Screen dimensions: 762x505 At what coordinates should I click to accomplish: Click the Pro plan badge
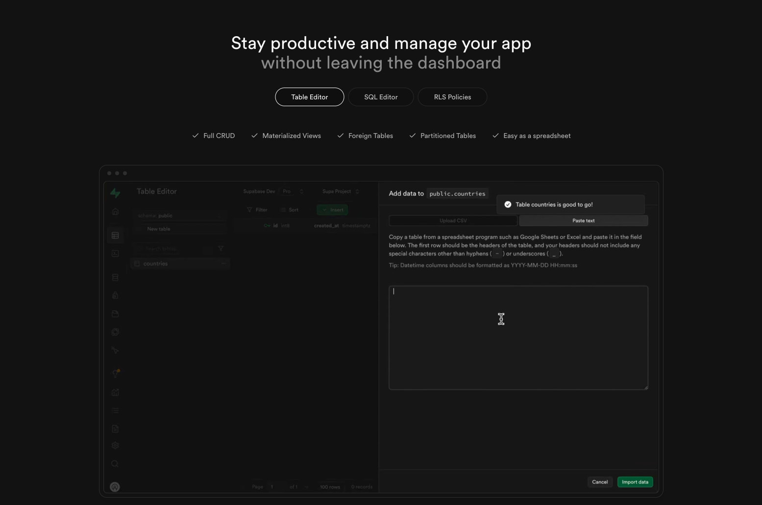(x=287, y=191)
